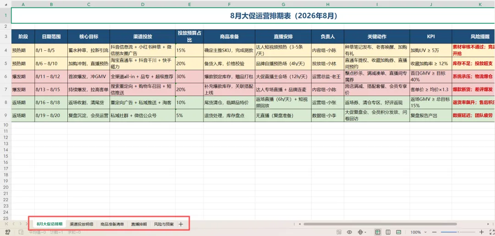
Task: Add a new sheet with plus button
Action: point(181,225)
